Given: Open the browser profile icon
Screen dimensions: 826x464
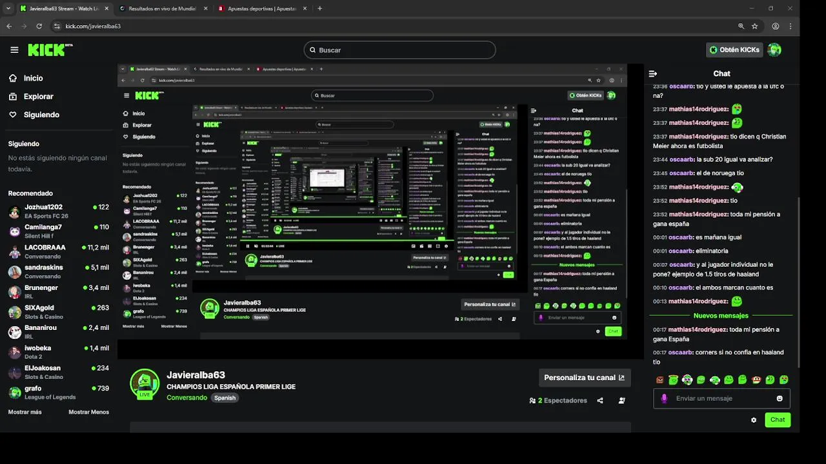Looking at the screenshot, I should (x=776, y=26).
